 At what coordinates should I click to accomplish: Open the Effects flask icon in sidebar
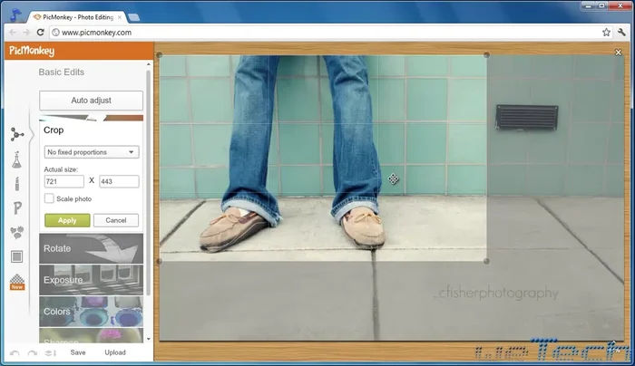coord(16,159)
